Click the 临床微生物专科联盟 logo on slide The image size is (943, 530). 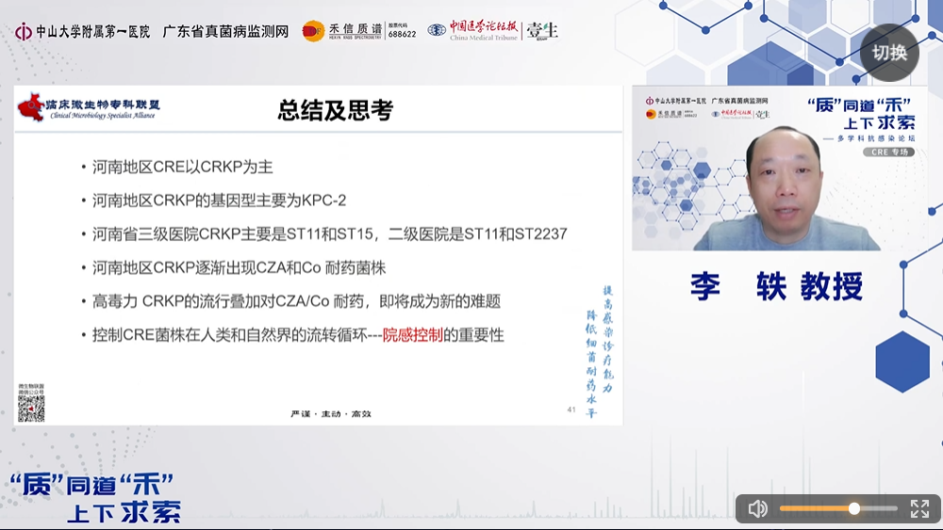89,107
